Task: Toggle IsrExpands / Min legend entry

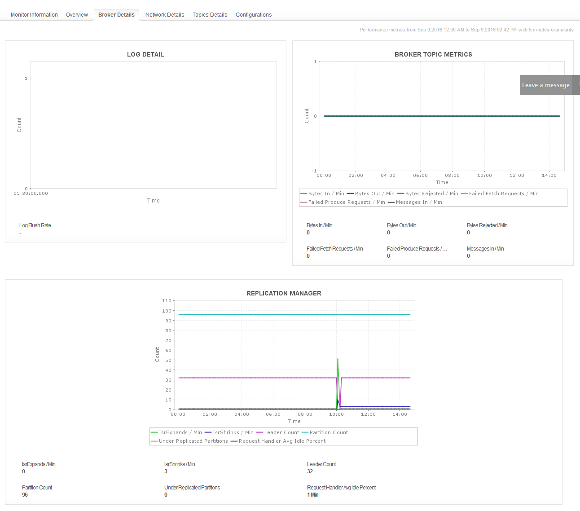Action: click(176, 432)
